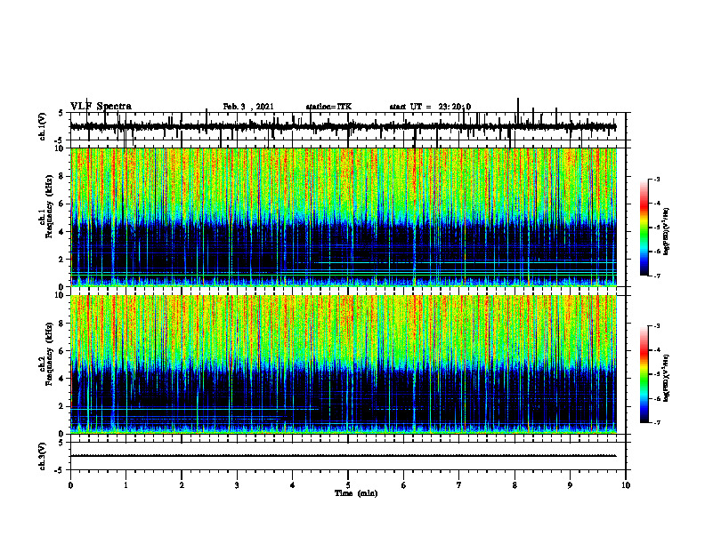Screen dimensions: 705x544
Task: Click the ch.3 flat voltage trace panel
Action: click(x=348, y=456)
